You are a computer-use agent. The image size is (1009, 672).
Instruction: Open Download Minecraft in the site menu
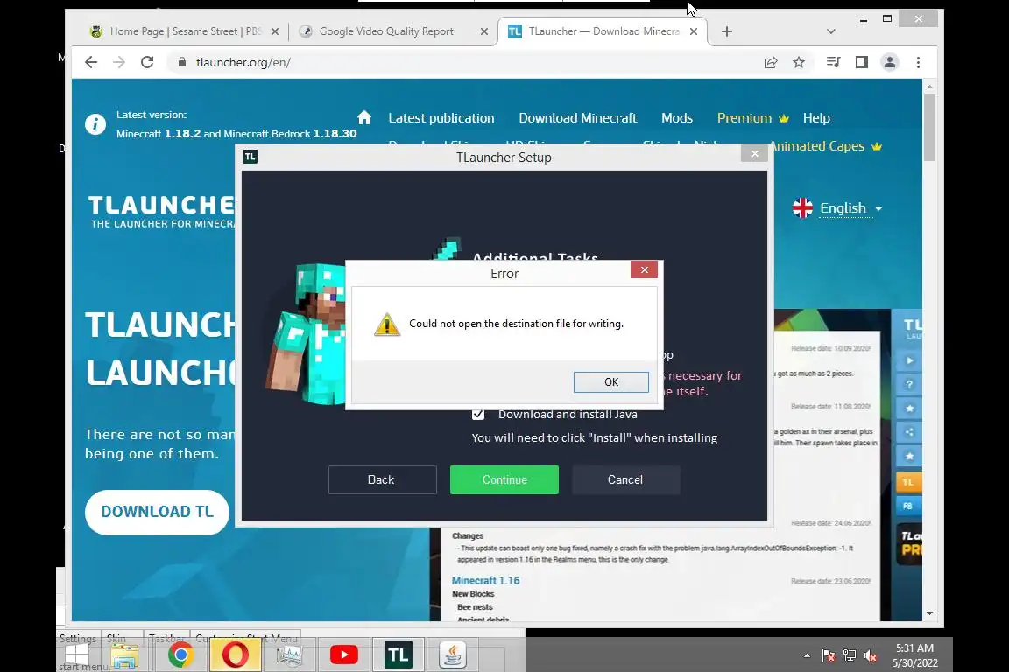(x=577, y=118)
